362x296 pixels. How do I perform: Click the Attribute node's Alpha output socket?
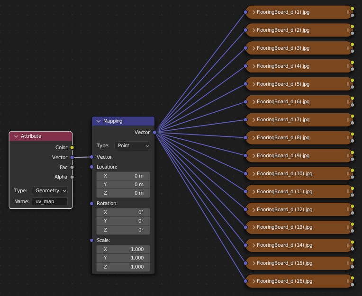coord(72,177)
